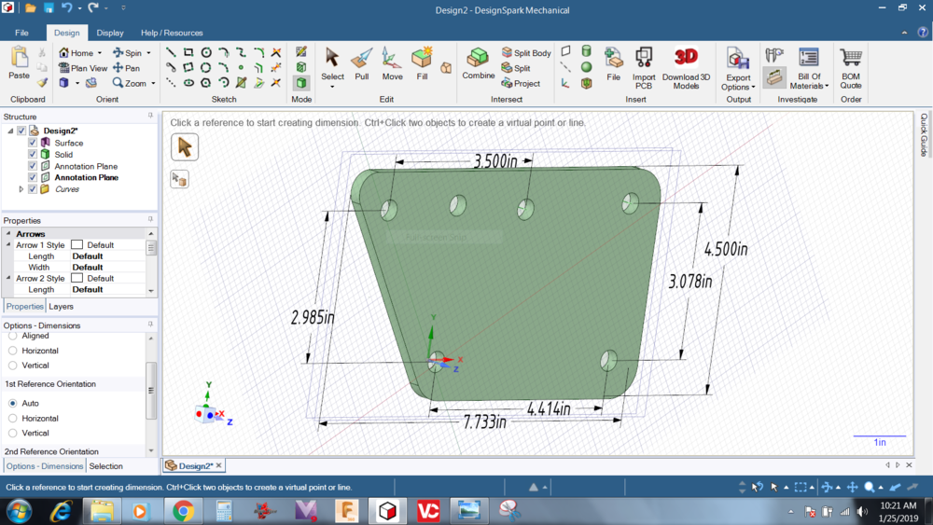Screen dimensions: 933x525
Task: Click the Split Body tool
Action: click(526, 53)
